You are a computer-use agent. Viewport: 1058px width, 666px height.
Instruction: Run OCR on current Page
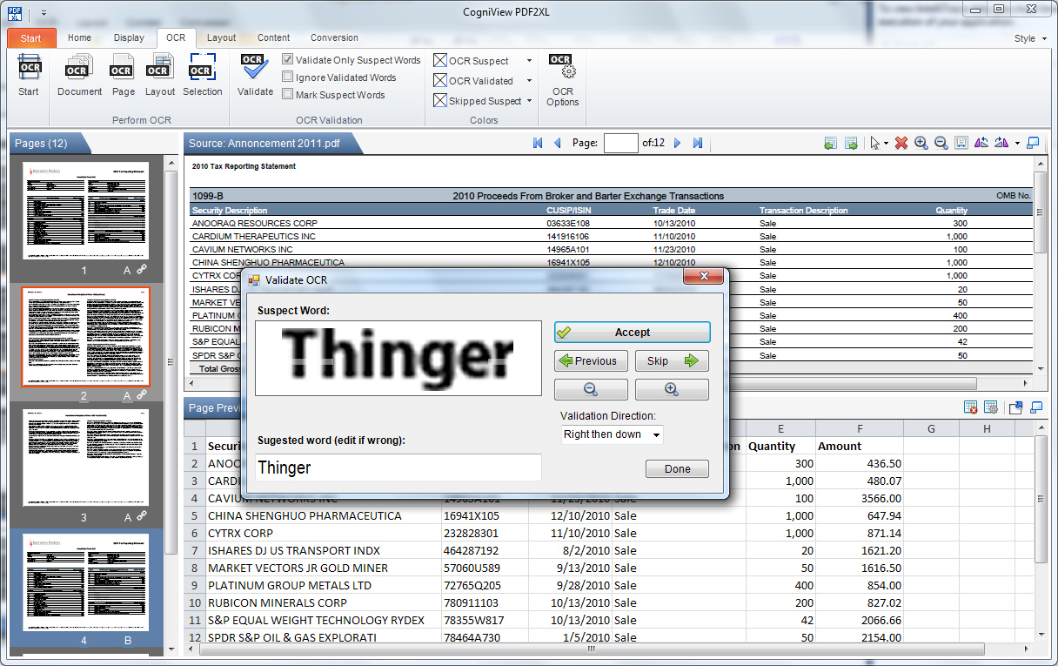point(123,75)
